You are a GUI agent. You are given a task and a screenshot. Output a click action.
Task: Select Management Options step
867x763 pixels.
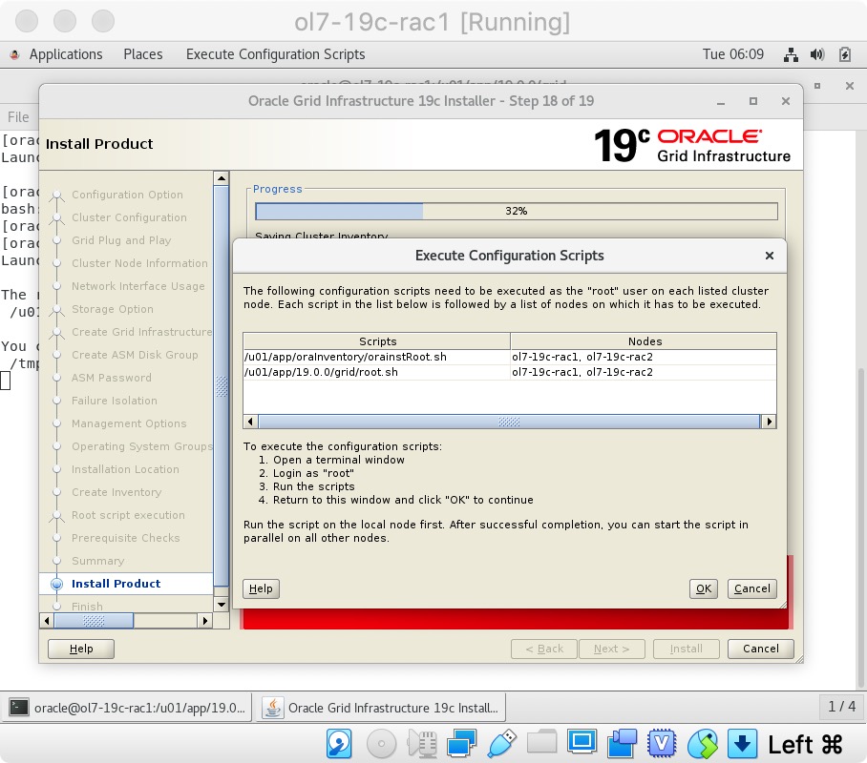point(129,423)
